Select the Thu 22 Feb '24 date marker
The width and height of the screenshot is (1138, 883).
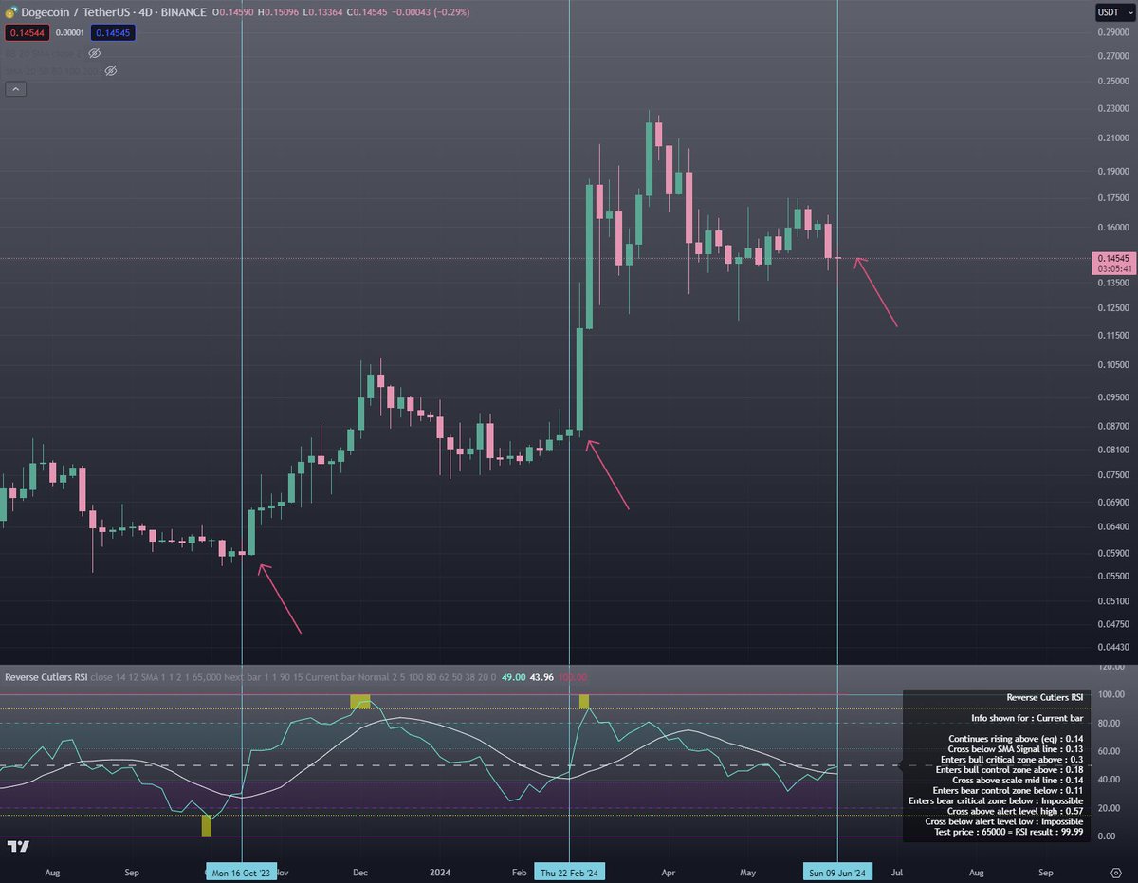[568, 872]
